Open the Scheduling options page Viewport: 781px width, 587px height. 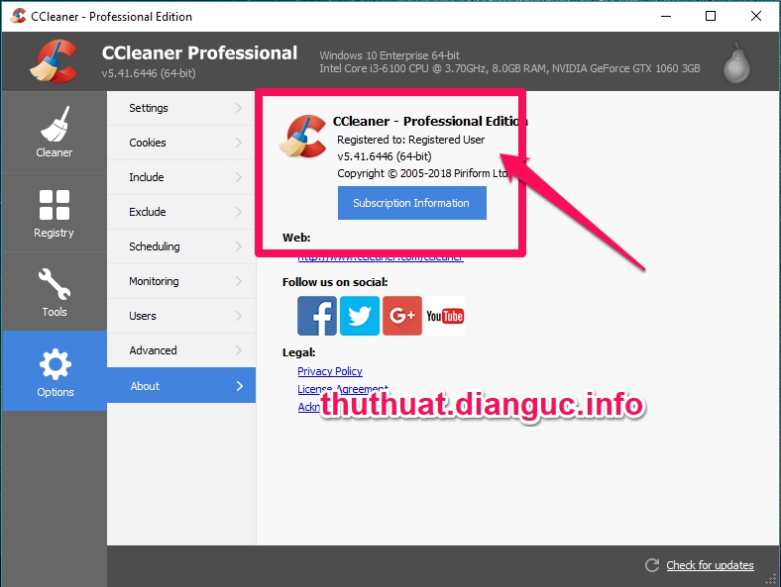click(181, 246)
